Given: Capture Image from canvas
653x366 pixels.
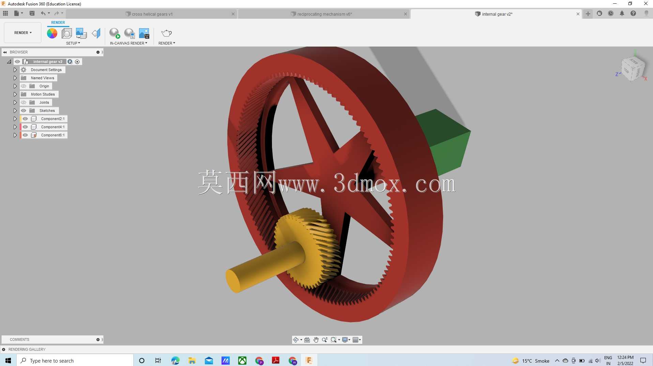Looking at the screenshot, I should tap(144, 33).
